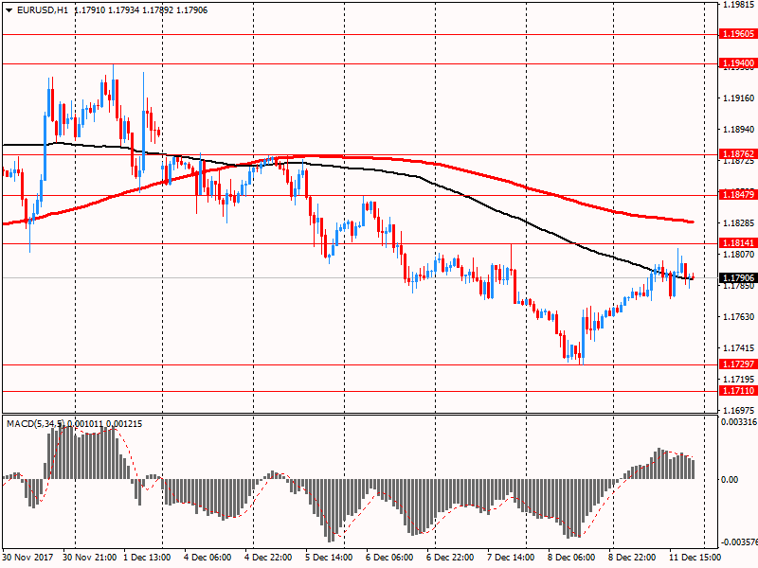Click the 30 Nov 2017 time label

27,558
